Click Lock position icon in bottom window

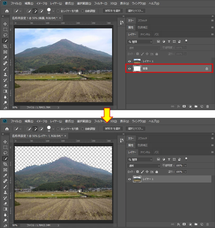click(x=147, y=172)
